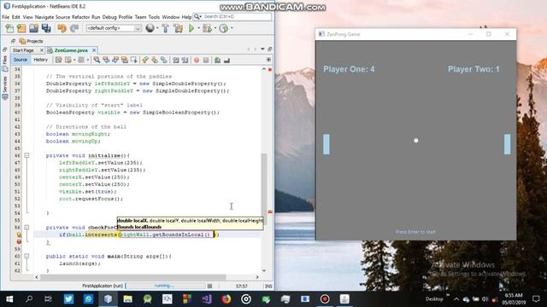547x307 pixels.
Task: Close the Start Page tab
Action: 42,50
